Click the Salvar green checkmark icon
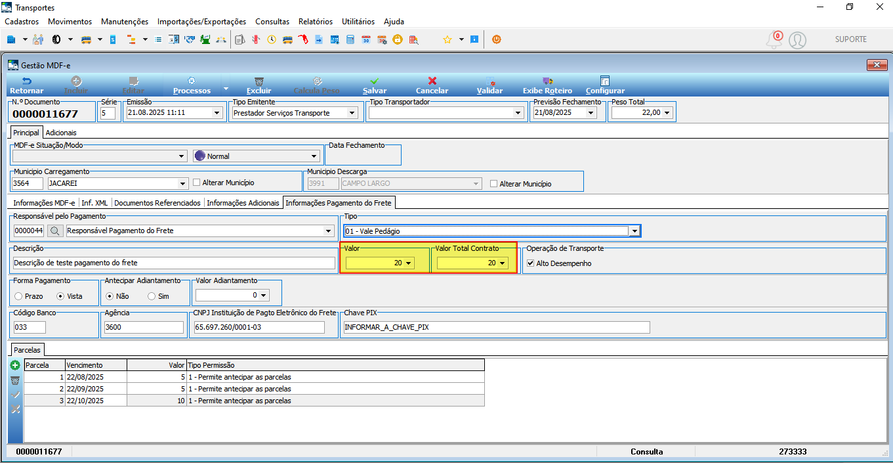 [375, 81]
